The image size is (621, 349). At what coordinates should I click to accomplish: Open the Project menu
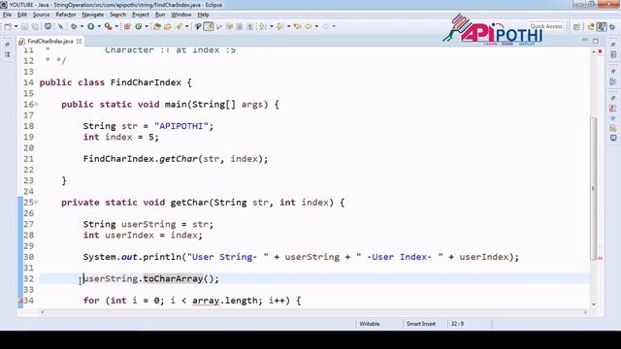click(141, 15)
